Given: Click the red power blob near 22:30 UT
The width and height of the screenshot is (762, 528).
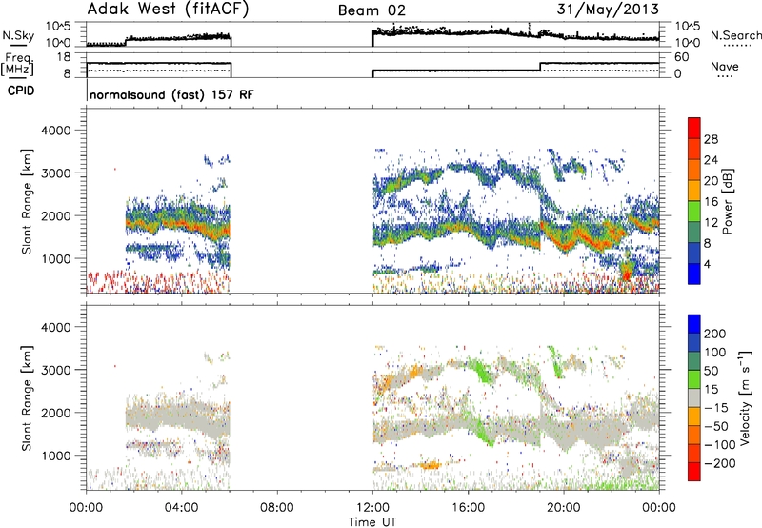Looking at the screenshot, I should [627, 275].
